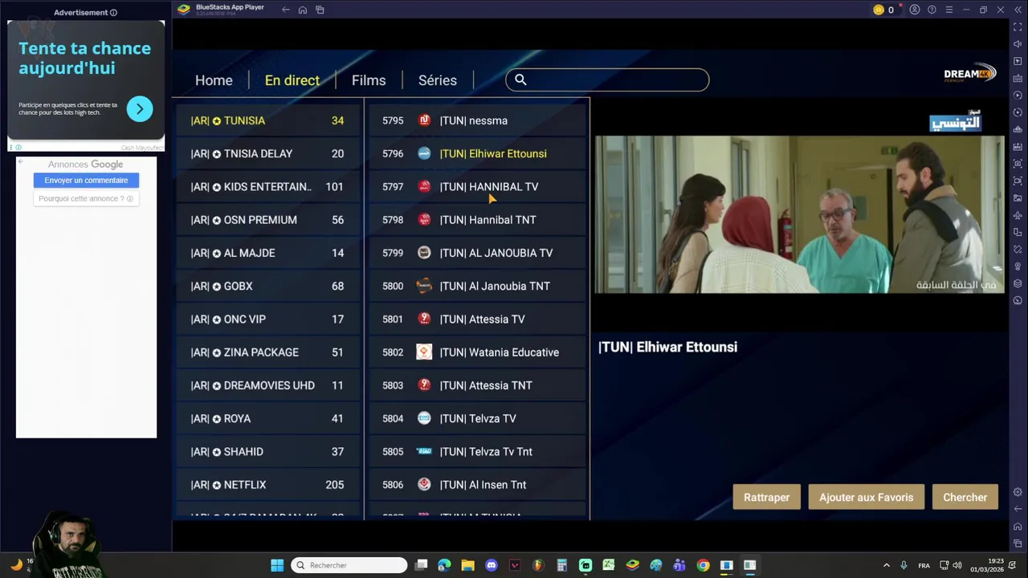Click Envoyer un commentaire in ad panel

pyautogui.click(x=86, y=180)
